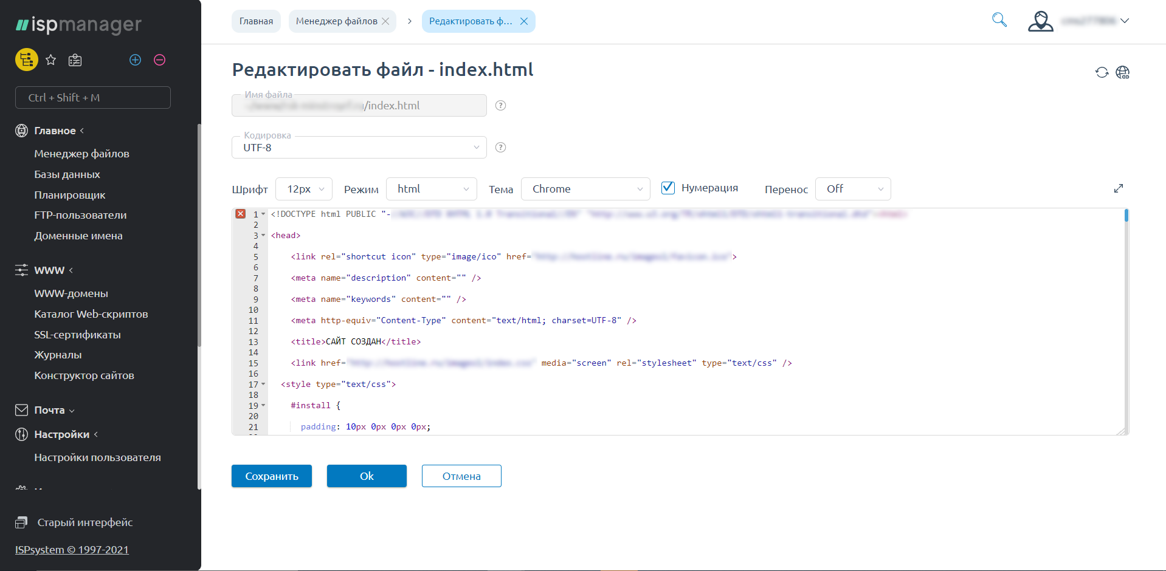
Task: Click the Ctrl + Shift + M search field
Action: (92, 98)
